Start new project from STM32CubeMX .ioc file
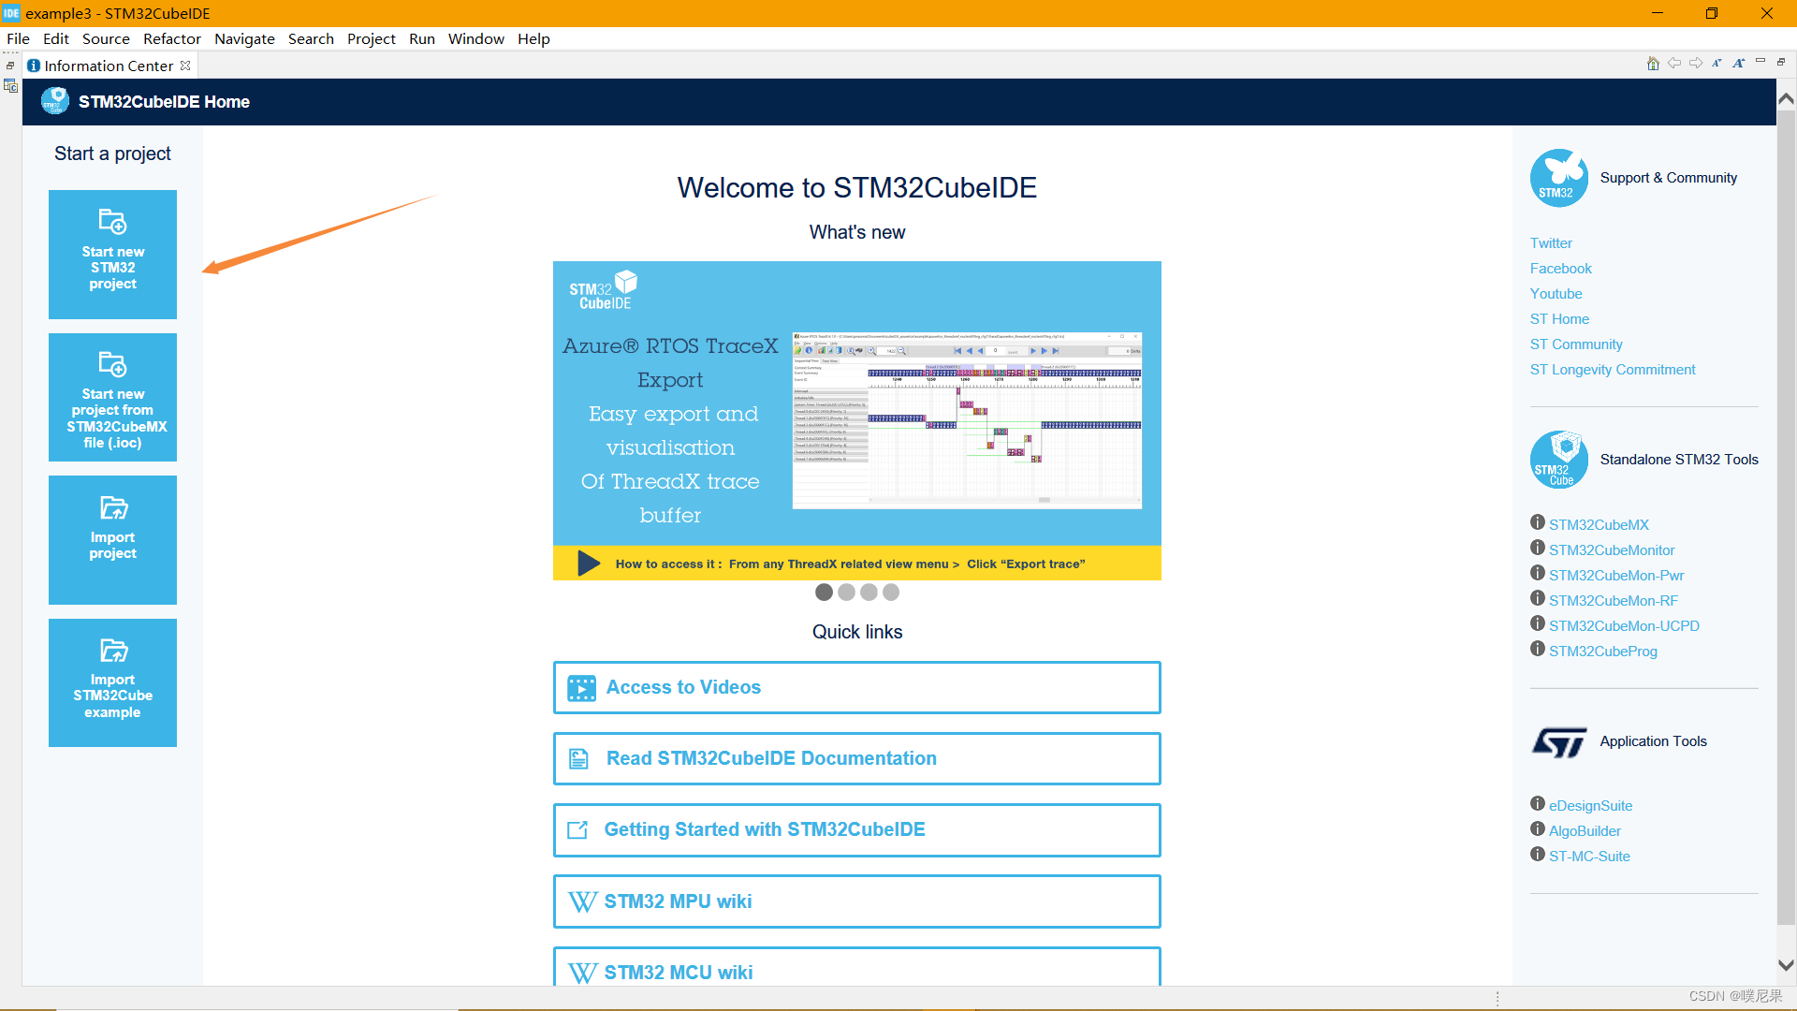 tap(112, 397)
